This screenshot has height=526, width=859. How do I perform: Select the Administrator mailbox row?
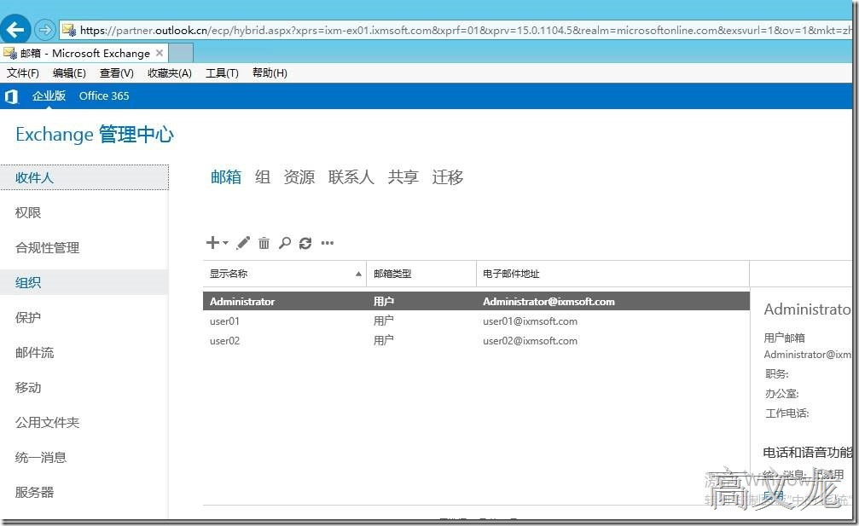coord(476,302)
